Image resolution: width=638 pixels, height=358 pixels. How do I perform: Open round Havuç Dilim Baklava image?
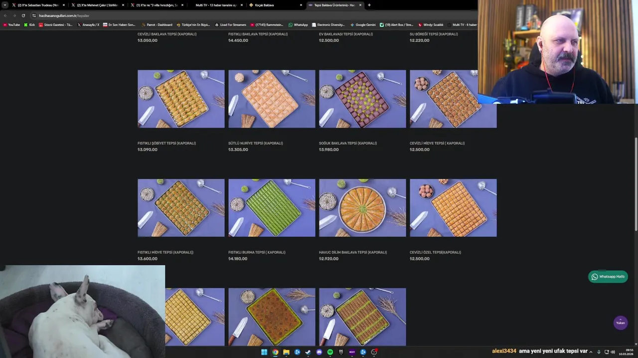(x=362, y=208)
